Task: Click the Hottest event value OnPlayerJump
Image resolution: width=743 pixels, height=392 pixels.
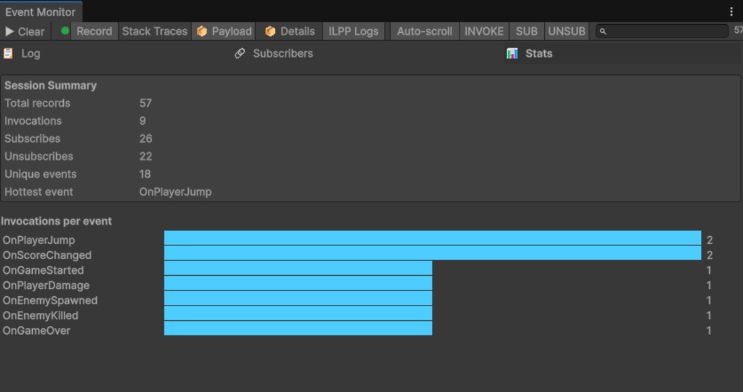Action: tap(175, 192)
